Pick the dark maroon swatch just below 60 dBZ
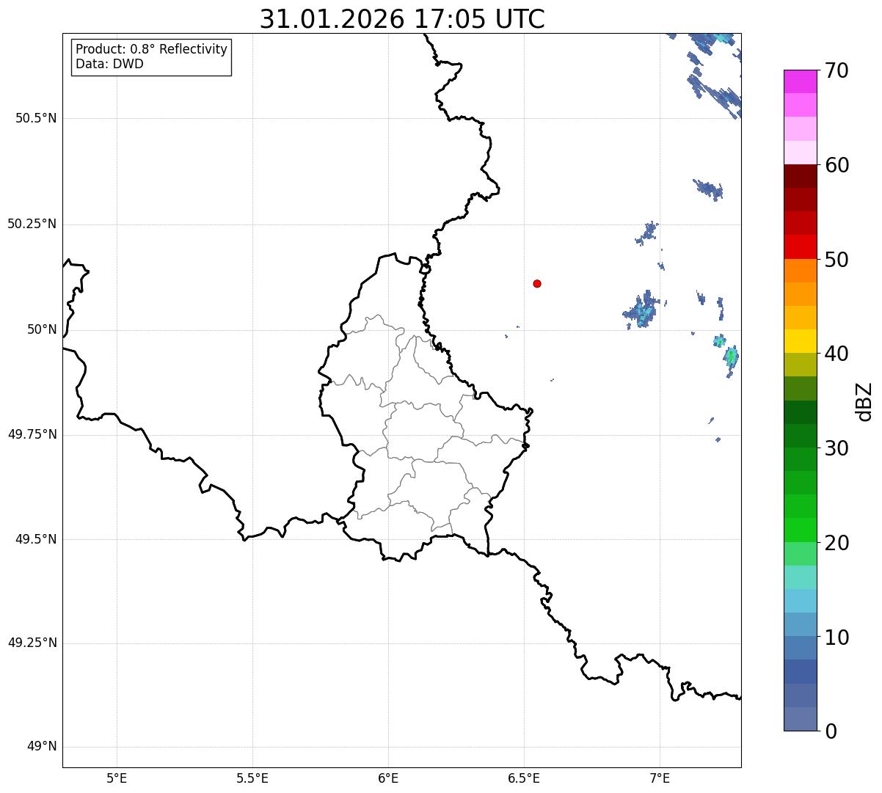This screenshot has width=882, height=793. [x=800, y=176]
